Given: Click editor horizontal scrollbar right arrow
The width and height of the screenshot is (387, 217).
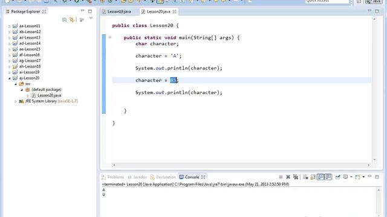Looking at the screenshot, I should pos(369,165).
